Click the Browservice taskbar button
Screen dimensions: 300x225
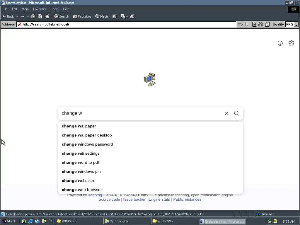point(222,221)
